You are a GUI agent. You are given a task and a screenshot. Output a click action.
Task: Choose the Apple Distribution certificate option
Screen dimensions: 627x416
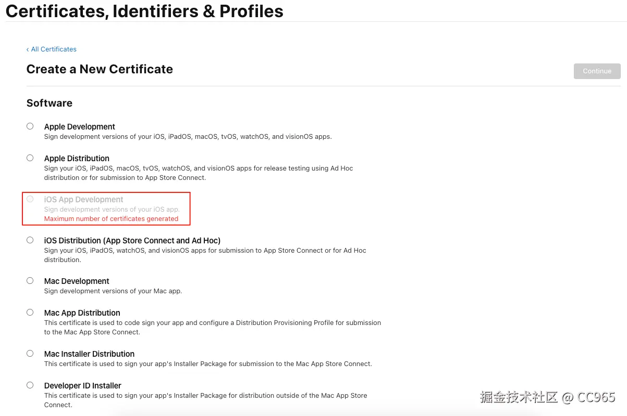(30, 158)
